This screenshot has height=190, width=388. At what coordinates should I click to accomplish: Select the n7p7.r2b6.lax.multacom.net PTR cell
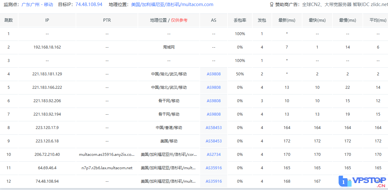[107, 168]
